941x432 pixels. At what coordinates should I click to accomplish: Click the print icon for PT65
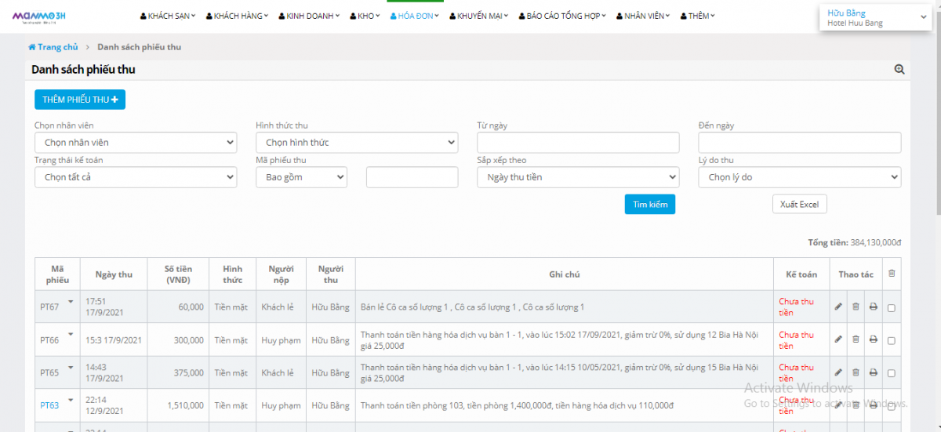pos(874,372)
